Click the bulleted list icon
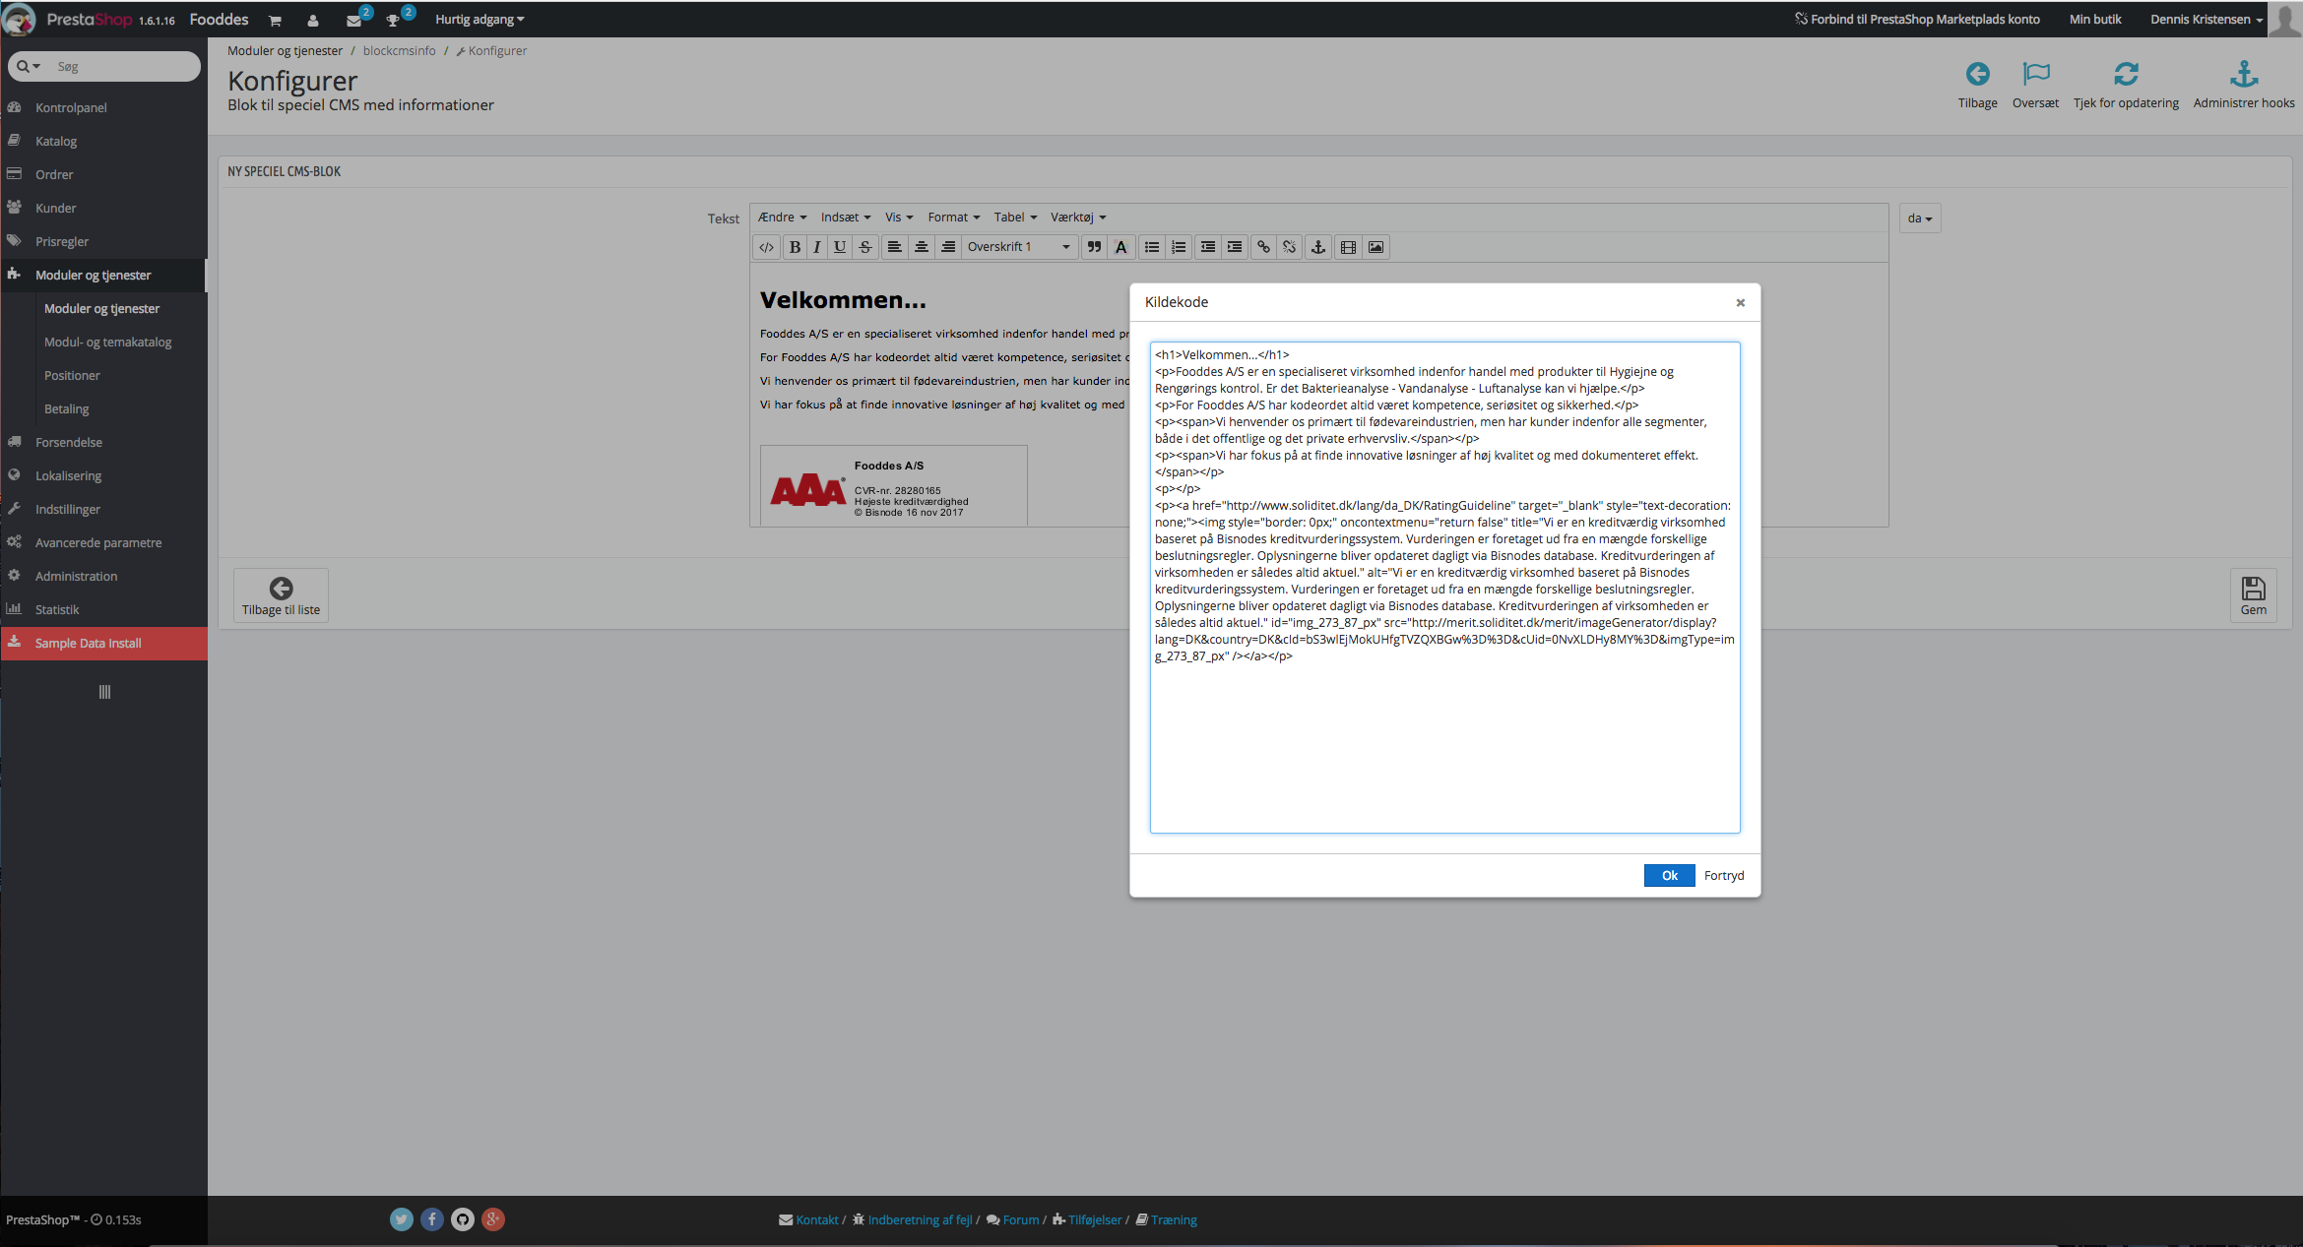Viewport: 2303px width, 1247px height. [x=1151, y=247]
